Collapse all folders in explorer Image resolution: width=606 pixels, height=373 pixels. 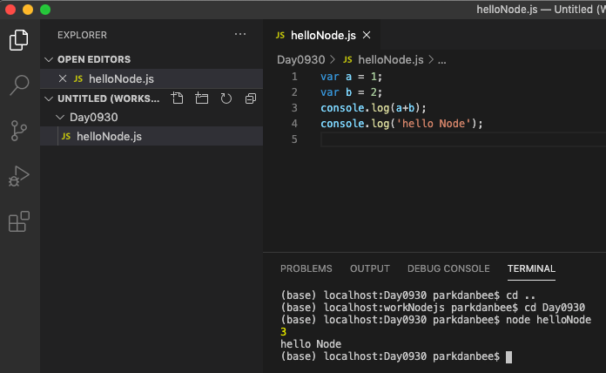tap(251, 98)
